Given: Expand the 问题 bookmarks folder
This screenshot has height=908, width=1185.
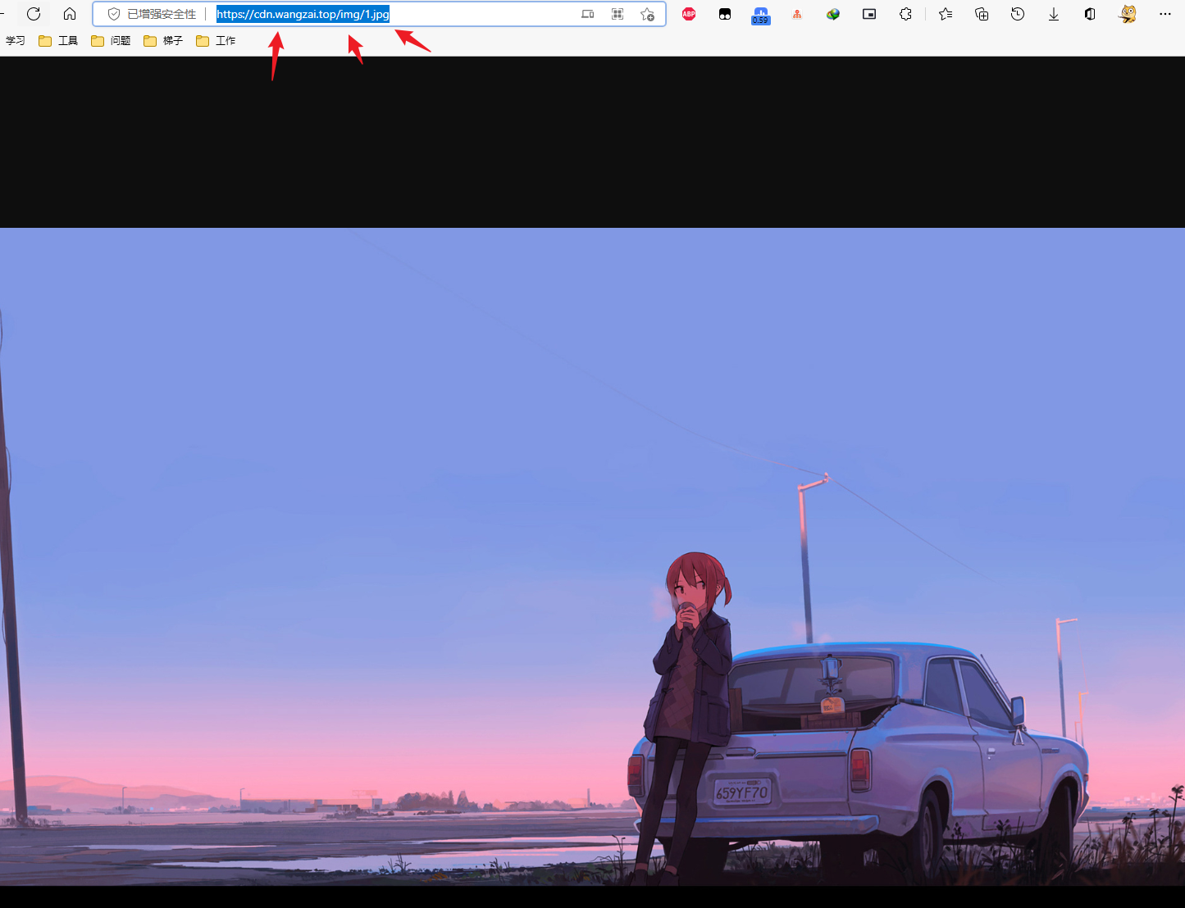Looking at the screenshot, I should [x=111, y=40].
